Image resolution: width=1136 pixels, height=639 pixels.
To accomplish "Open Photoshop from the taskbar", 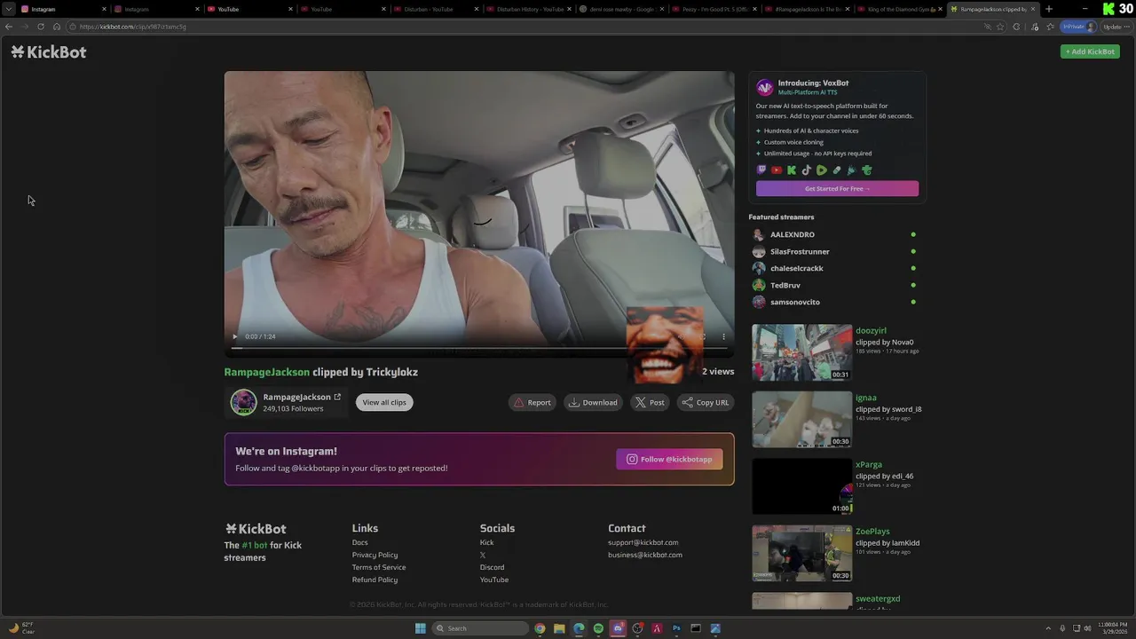I will 676,628.
